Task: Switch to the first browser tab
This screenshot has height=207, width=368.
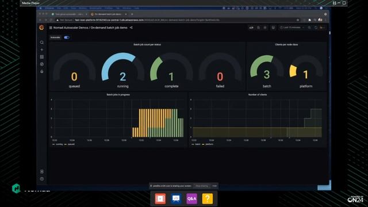Action: [69, 14]
